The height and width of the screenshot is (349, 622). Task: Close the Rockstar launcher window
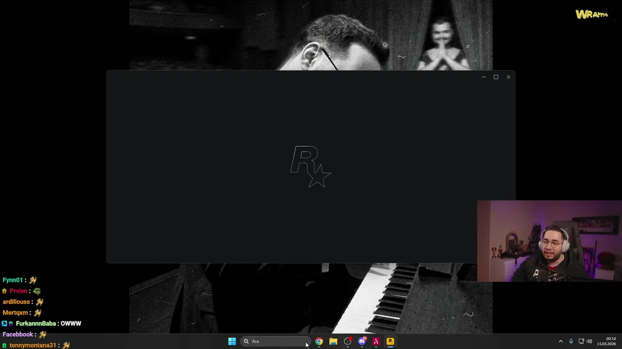pyautogui.click(x=508, y=77)
